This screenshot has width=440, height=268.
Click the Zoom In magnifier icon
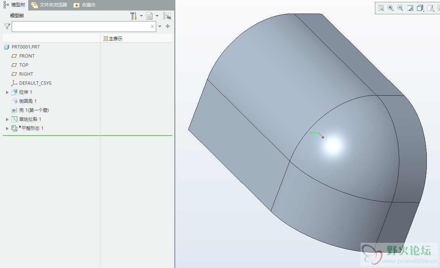point(391,8)
